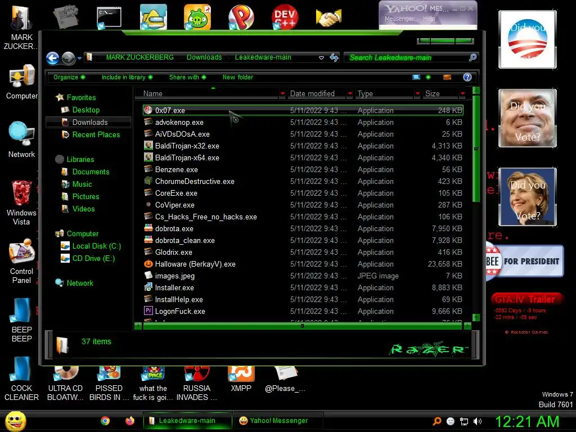576x432 pixels.
Task: Switch to Yahoo! Messenger taskbar button
Action: [278, 421]
